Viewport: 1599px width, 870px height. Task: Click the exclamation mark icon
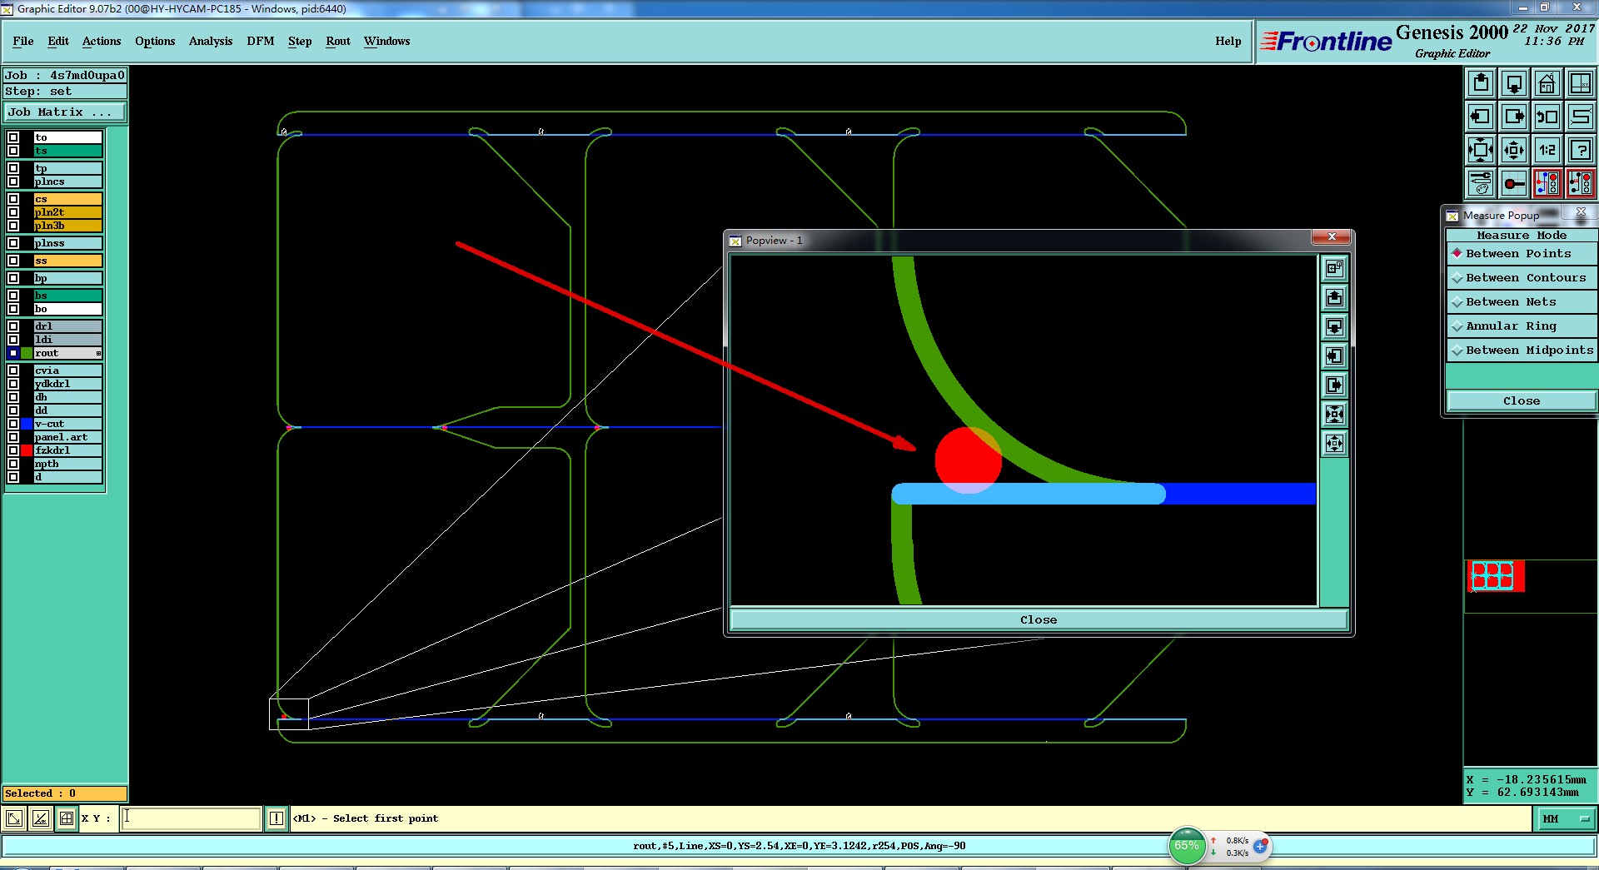pos(276,818)
